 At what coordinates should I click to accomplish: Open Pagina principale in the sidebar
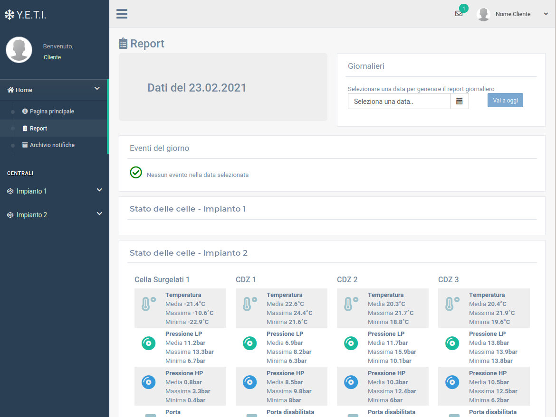click(52, 111)
